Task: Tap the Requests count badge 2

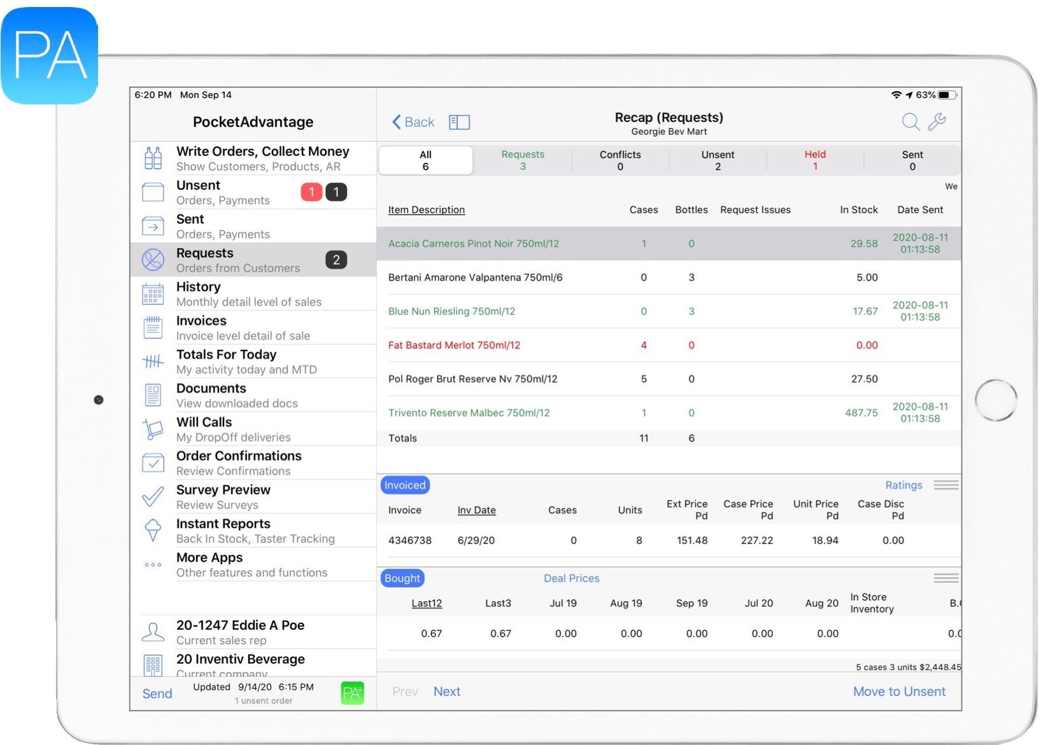Action: pos(336,260)
